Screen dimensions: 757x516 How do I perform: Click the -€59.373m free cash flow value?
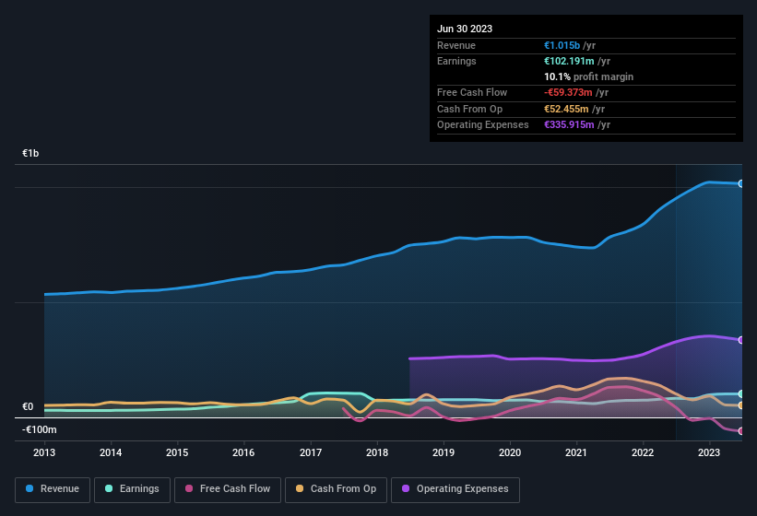(x=568, y=92)
